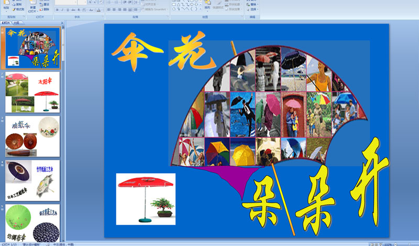The image size is (419, 246).
Task: Click the Italic formatting icon
Action: [62, 9]
